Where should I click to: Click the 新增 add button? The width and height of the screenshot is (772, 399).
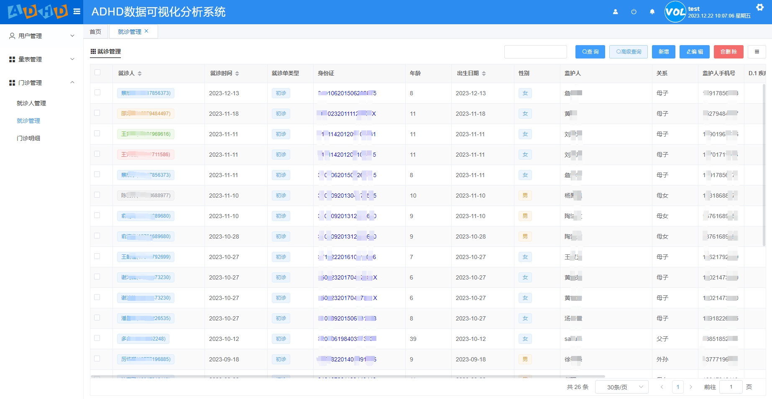pyautogui.click(x=664, y=52)
